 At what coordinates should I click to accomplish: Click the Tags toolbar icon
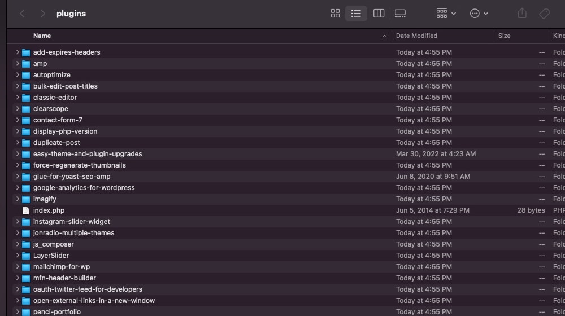tap(544, 14)
